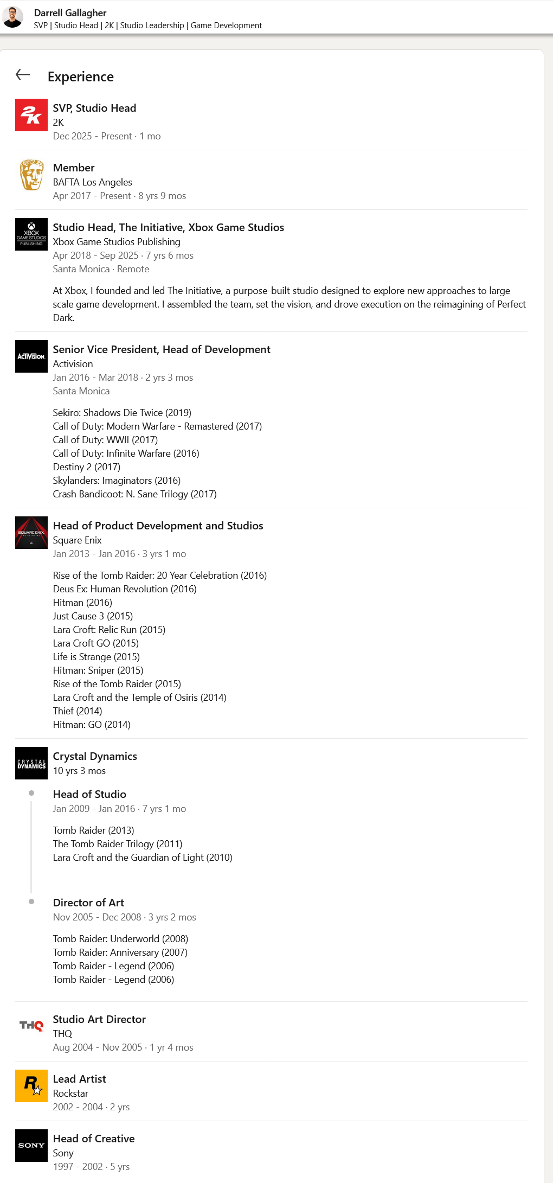
Task: Click the Studio Art Director title
Action: pos(99,1019)
